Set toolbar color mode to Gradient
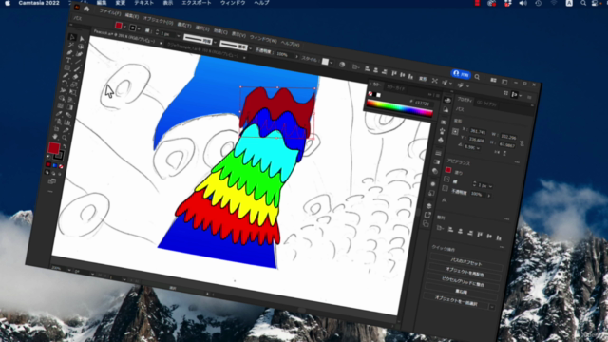 point(55,166)
